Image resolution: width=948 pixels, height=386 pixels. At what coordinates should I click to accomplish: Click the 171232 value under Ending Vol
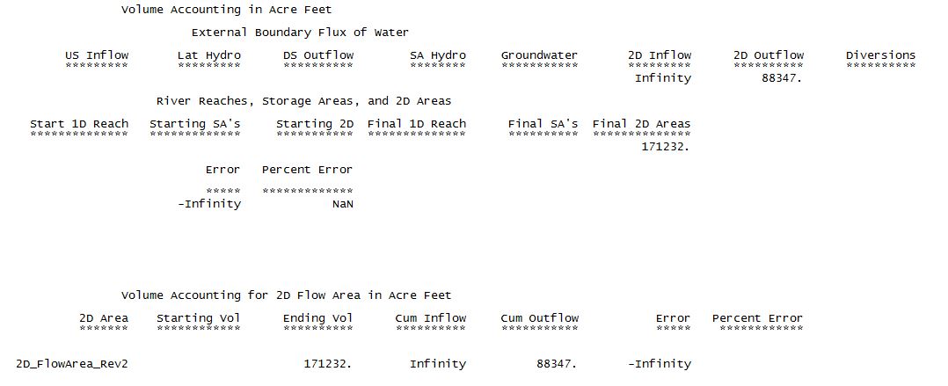tap(328, 364)
